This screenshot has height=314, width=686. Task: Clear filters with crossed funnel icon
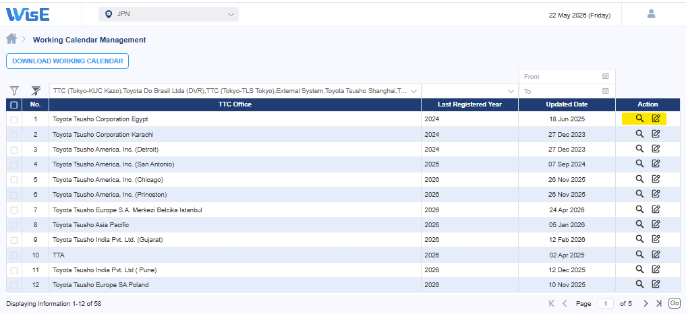36,90
